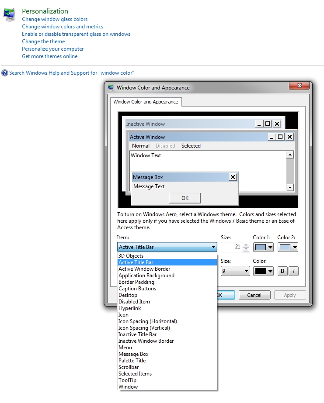The height and width of the screenshot is (403, 324).
Task: Open Change the theme link
Action: [x=43, y=41]
